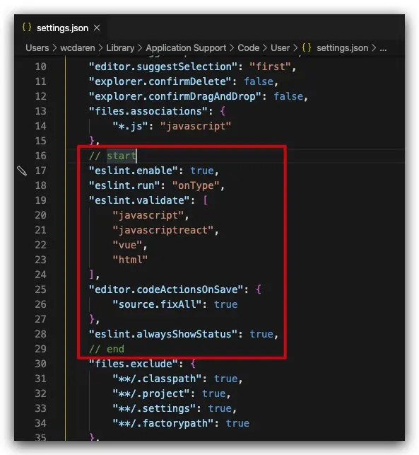Open the User breadcrumb segment
Viewport: 419px width, 455px height.
pos(280,47)
